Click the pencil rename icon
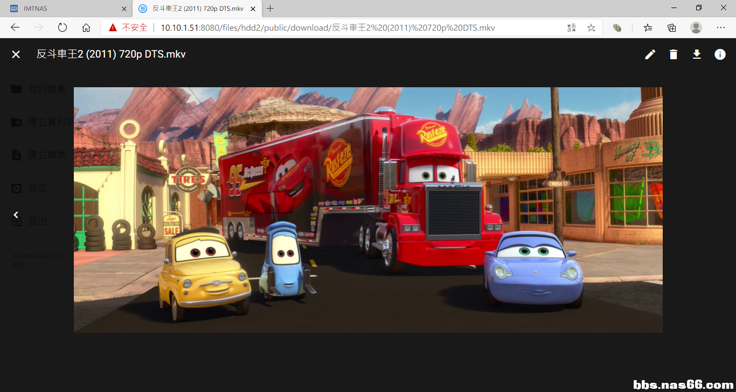Screen dimensions: 736x392 tap(650, 54)
